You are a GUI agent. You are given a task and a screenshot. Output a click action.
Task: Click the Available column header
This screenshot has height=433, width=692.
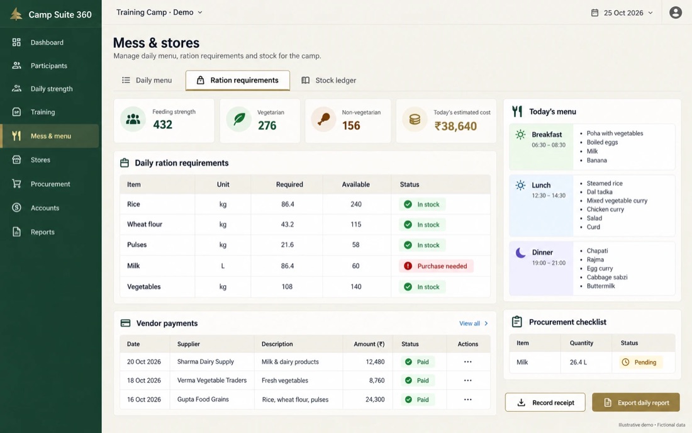[x=355, y=184]
